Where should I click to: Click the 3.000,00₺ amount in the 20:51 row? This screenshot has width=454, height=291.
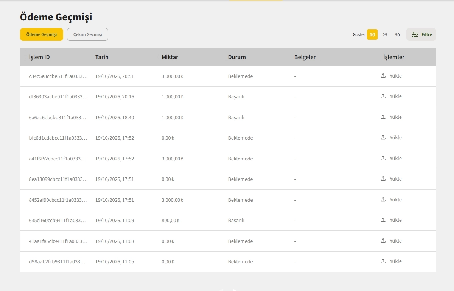point(173,76)
